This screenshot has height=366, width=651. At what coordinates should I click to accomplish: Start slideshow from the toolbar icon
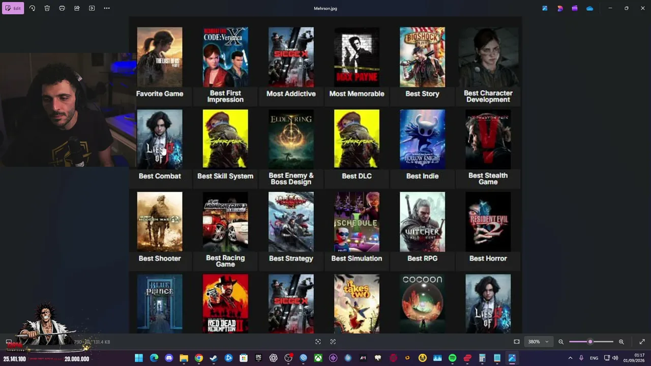click(92, 8)
